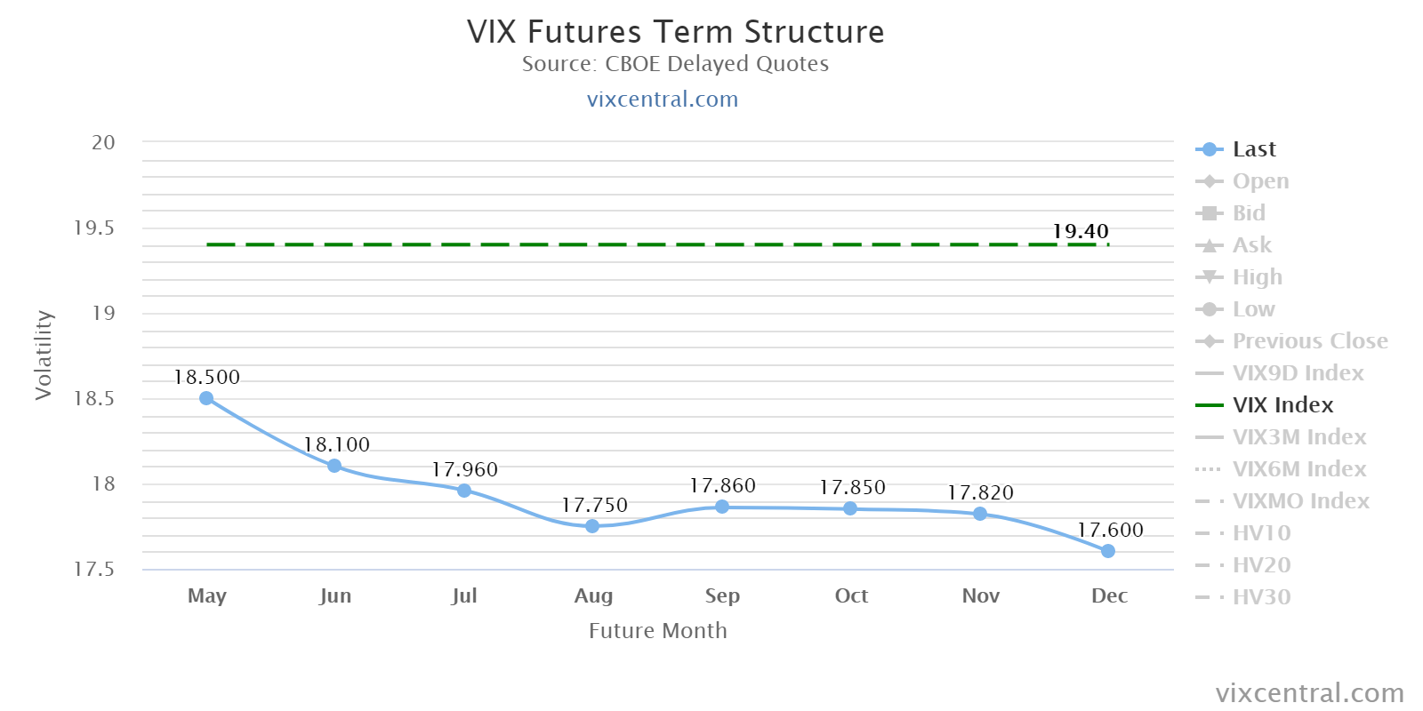Show the VIX9D Index line

click(1298, 373)
